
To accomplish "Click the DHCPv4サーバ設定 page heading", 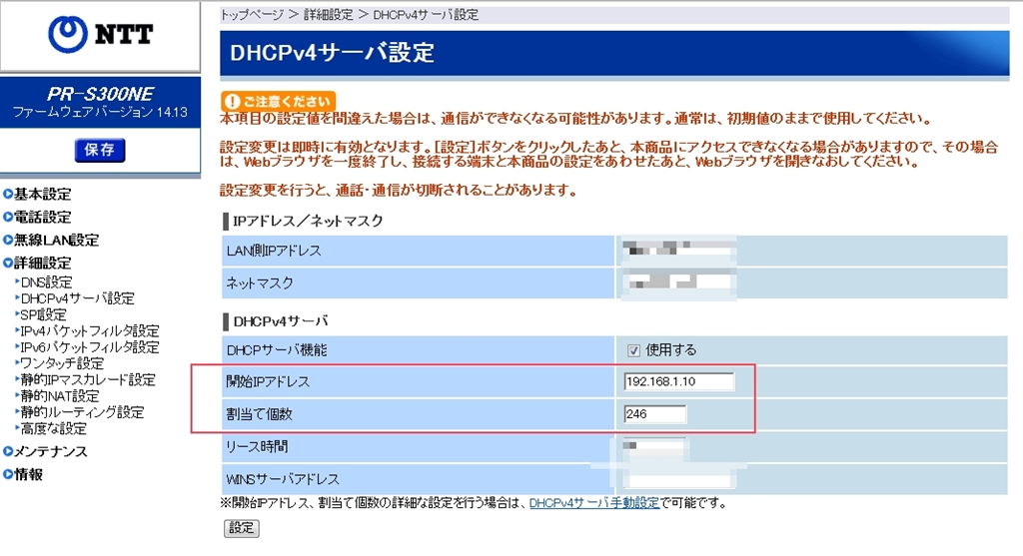I will coord(332,53).
